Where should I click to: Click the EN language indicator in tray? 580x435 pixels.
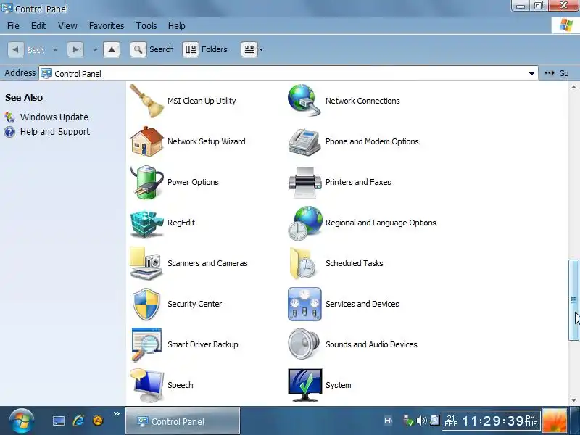[x=388, y=420]
